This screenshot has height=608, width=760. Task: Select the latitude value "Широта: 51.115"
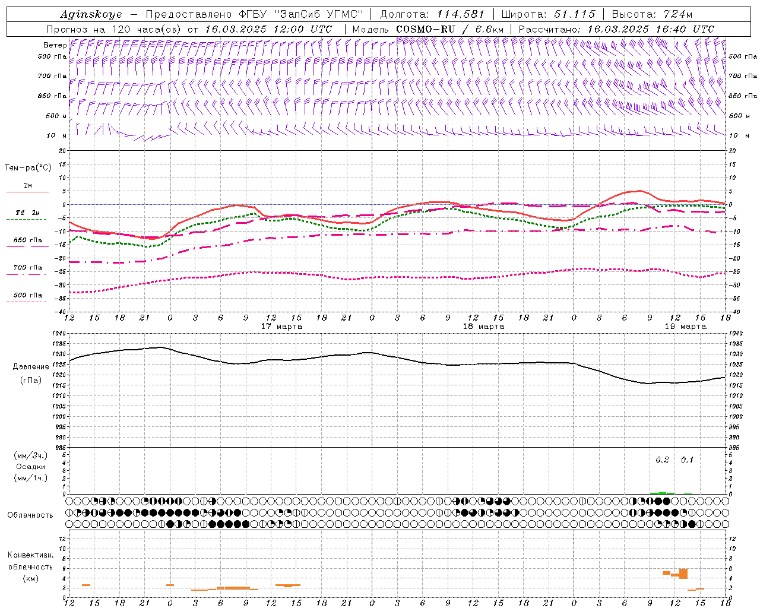click(x=548, y=14)
